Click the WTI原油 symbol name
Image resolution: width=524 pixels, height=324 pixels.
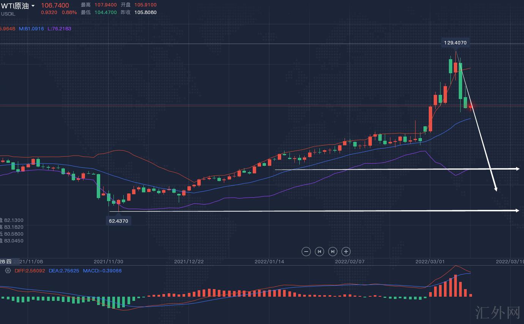(15, 6)
